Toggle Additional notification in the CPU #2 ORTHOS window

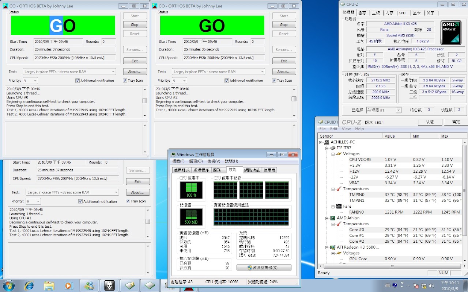(x=227, y=81)
